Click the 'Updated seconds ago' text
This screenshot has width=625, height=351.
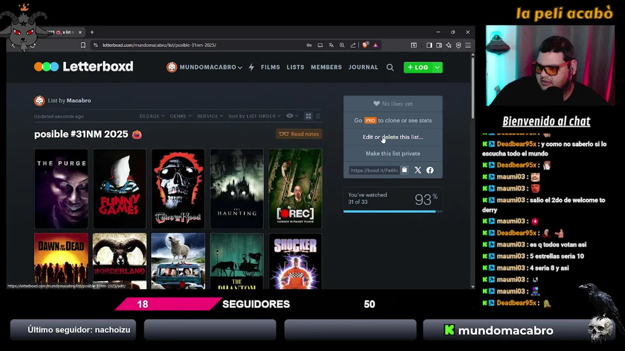[x=59, y=117]
